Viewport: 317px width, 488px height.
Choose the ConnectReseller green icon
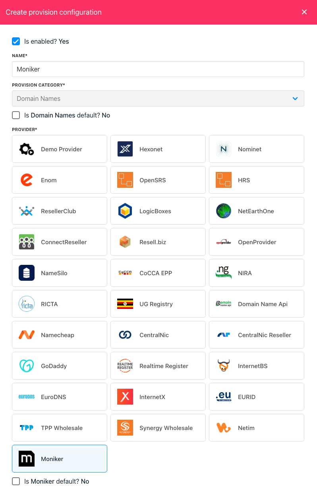click(x=27, y=242)
